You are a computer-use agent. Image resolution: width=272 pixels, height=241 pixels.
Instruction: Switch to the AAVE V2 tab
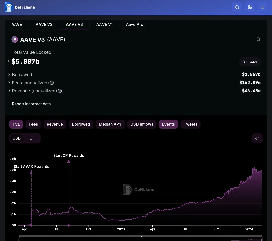44,25
